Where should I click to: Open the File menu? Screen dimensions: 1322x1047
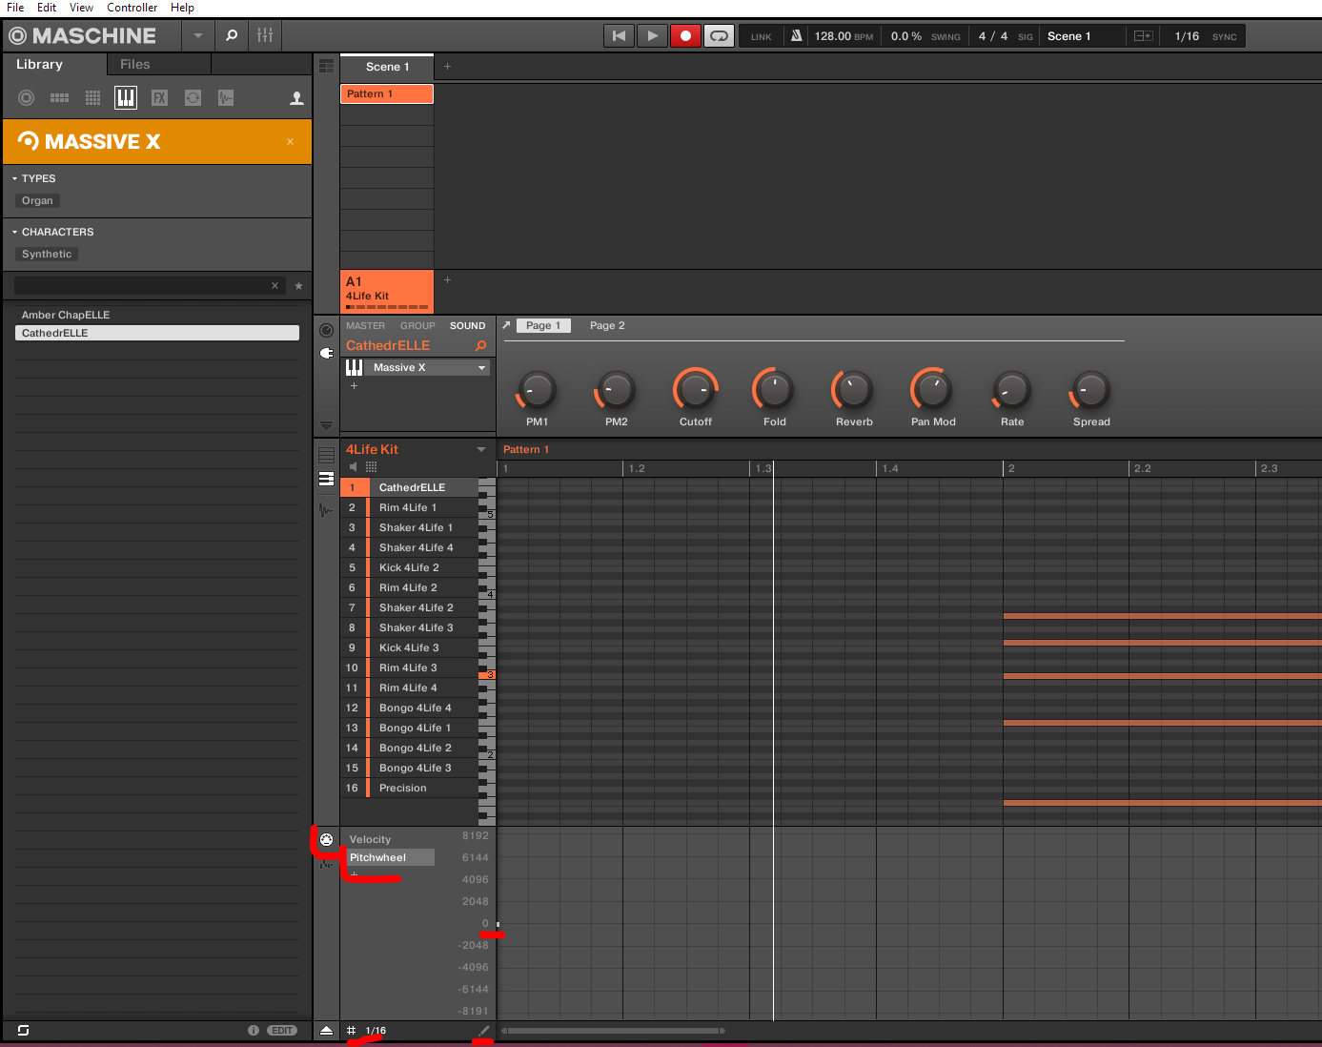point(15,8)
